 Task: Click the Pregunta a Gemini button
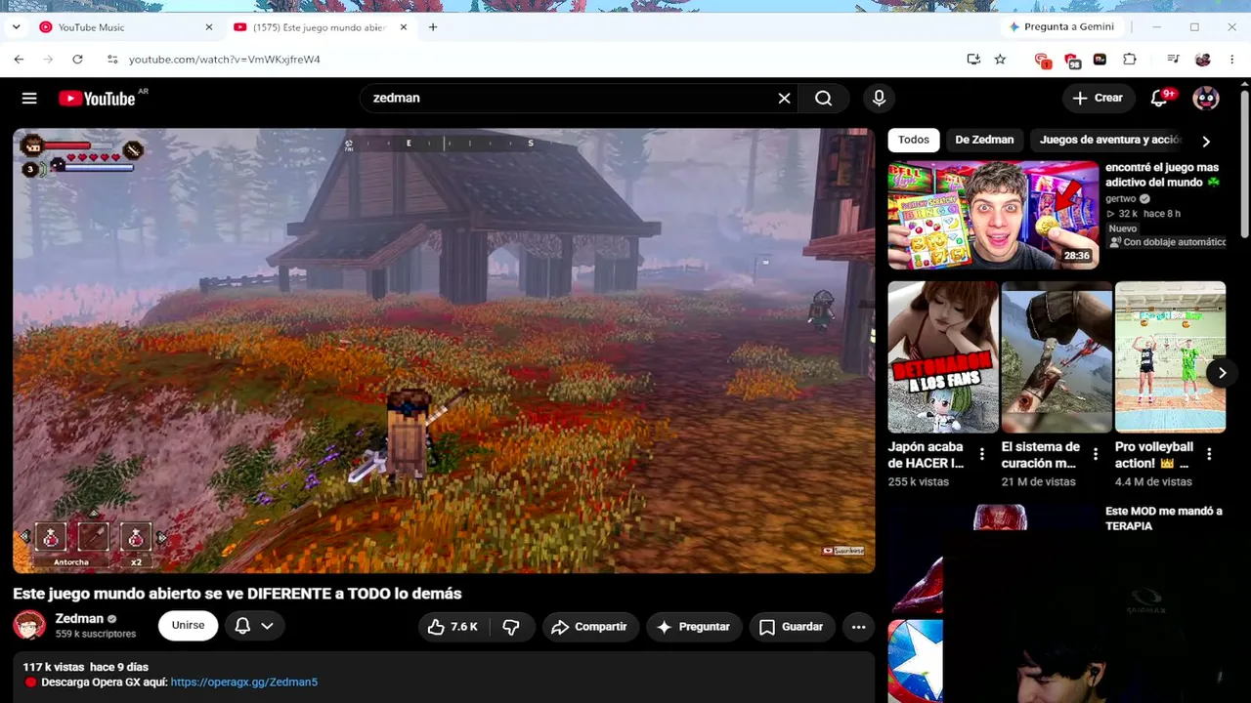1061,26
